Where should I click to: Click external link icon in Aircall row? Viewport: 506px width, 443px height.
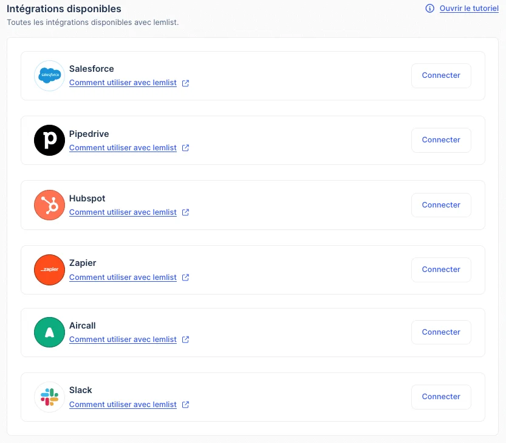(185, 340)
